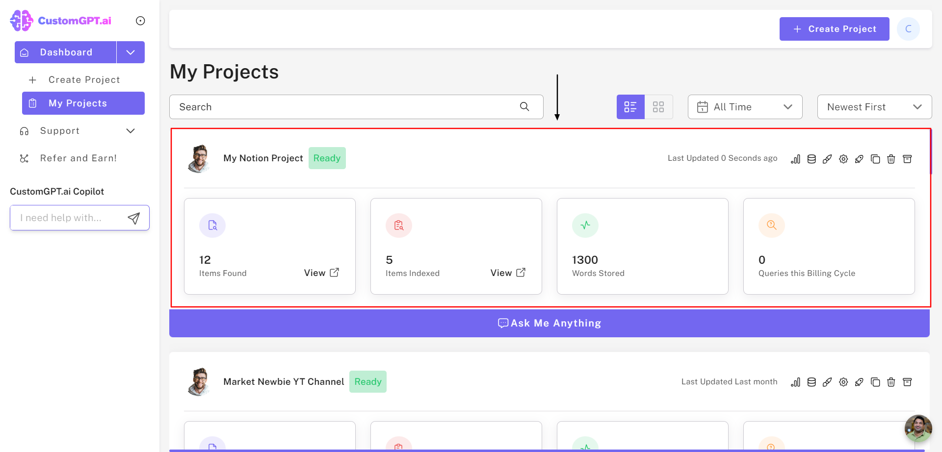Duplicate Market Newbie YT Channel via copy icon

click(x=875, y=382)
